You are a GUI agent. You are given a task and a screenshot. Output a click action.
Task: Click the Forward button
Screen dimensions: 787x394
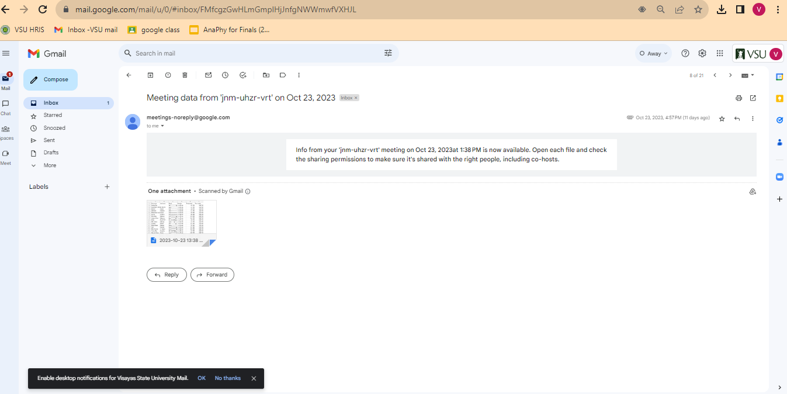(x=212, y=275)
